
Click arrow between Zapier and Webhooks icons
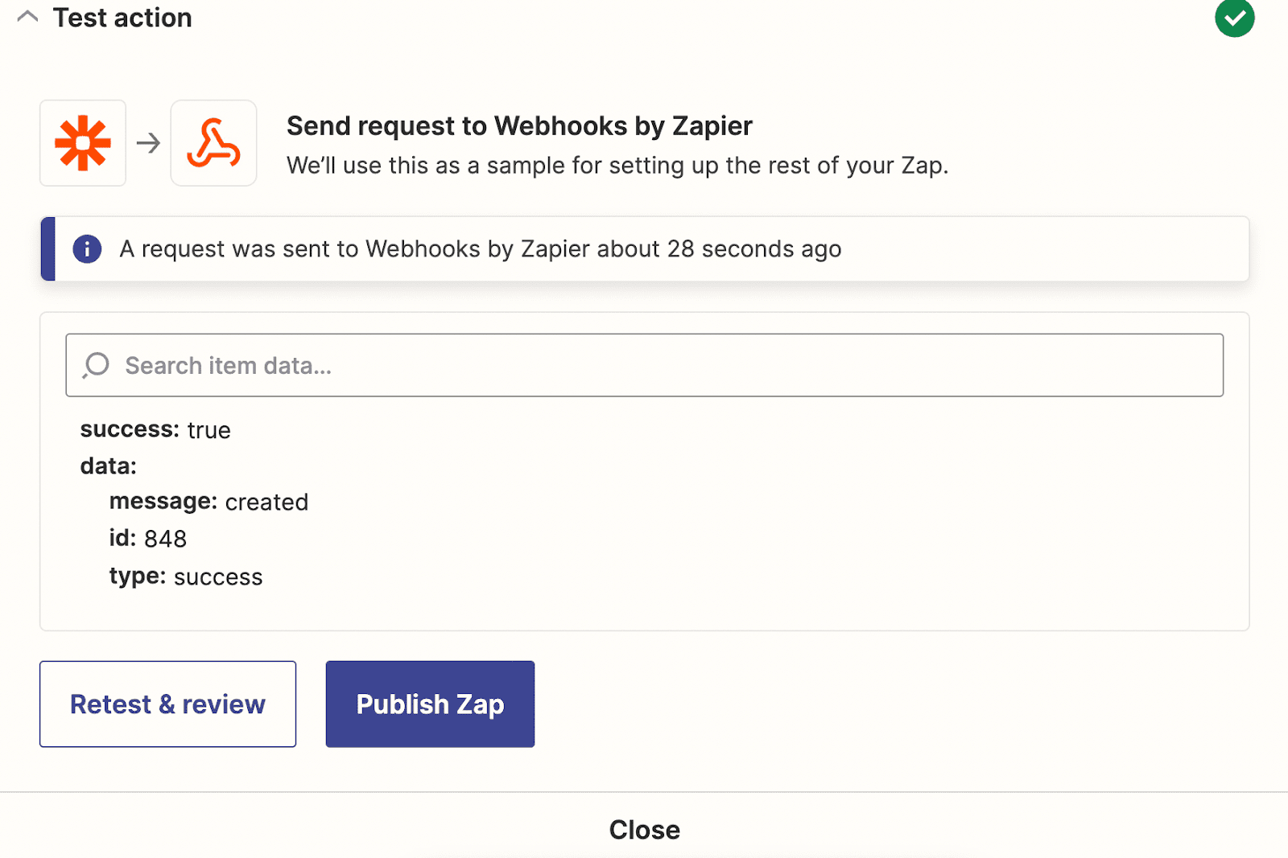click(x=148, y=143)
